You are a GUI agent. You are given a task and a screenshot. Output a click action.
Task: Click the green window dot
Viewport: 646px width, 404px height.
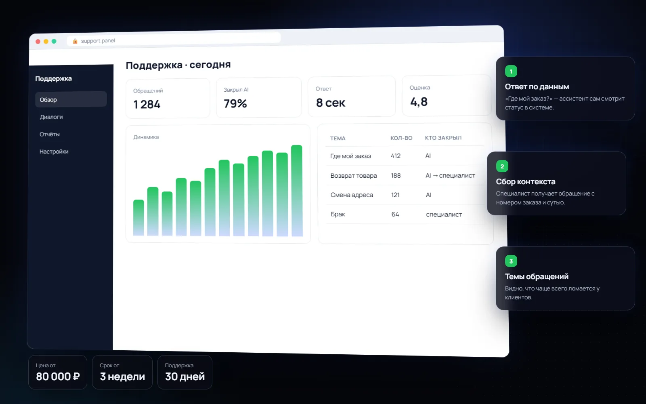[x=54, y=41]
